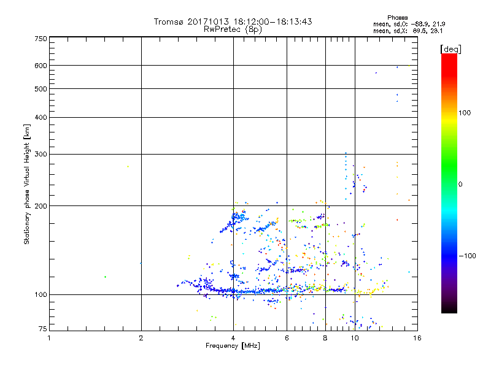Click the x-axis tick label '10'
Viewport: 491px width, 368px height.
(355, 338)
